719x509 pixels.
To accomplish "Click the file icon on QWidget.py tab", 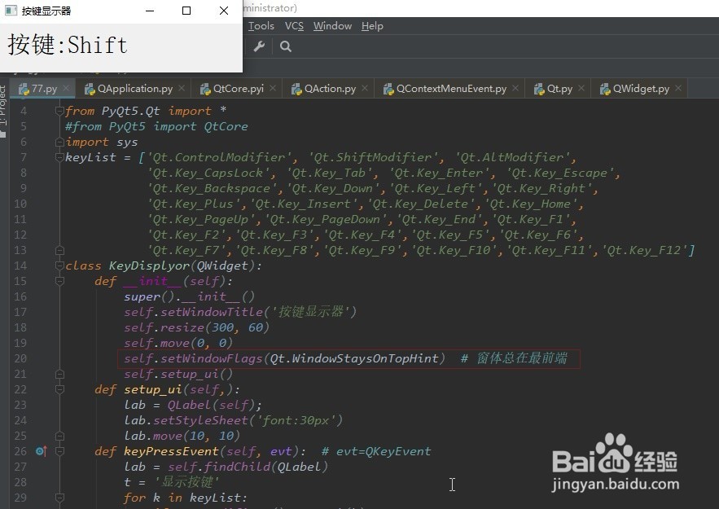I will click(605, 89).
